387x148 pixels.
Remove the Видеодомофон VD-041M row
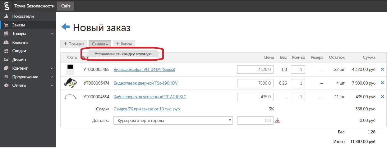(x=383, y=69)
